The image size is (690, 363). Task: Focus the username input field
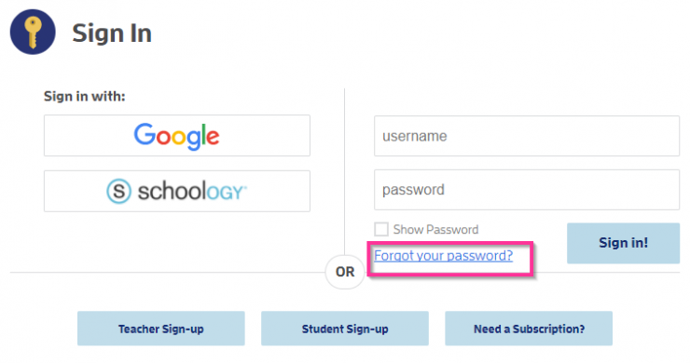(x=527, y=136)
